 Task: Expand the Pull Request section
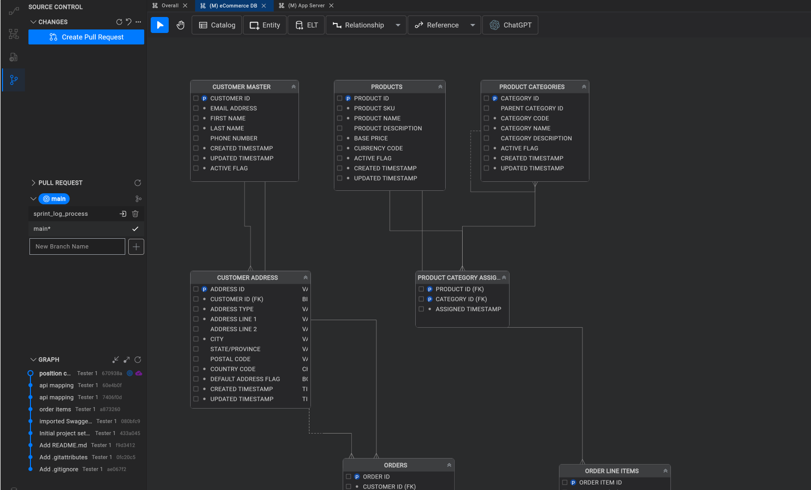(33, 183)
